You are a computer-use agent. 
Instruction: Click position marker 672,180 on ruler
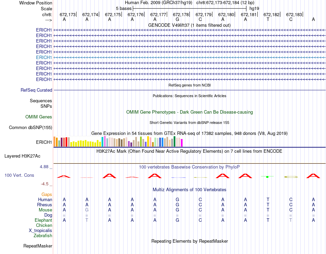click(226, 14)
